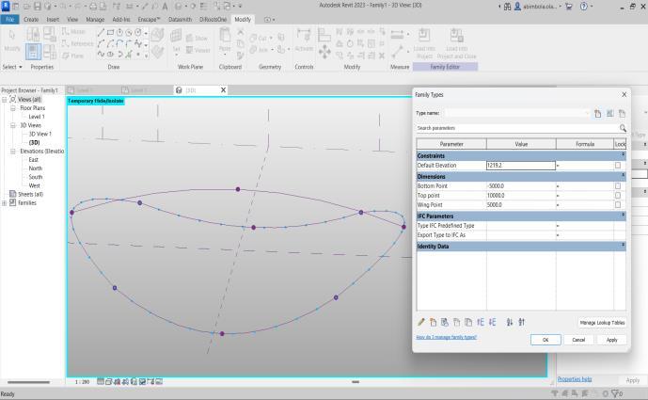Screen dimensions: 648x400
Task: Click the Save icon in quick access toolbar
Action: click(x=38, y=7)
